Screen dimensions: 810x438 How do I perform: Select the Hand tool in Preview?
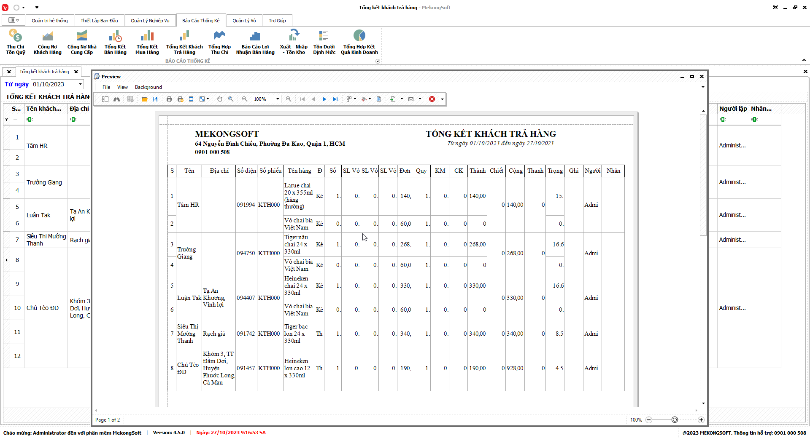coord(219,99)
